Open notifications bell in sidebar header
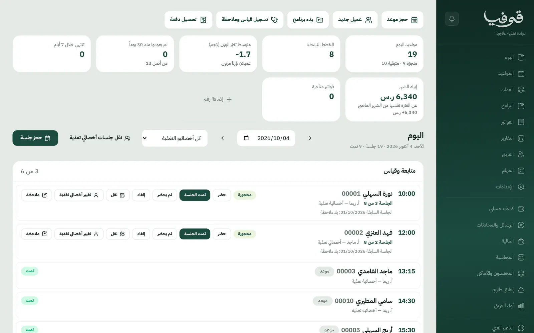The height and width of the screenshot is (333, 534). (452, 19)
